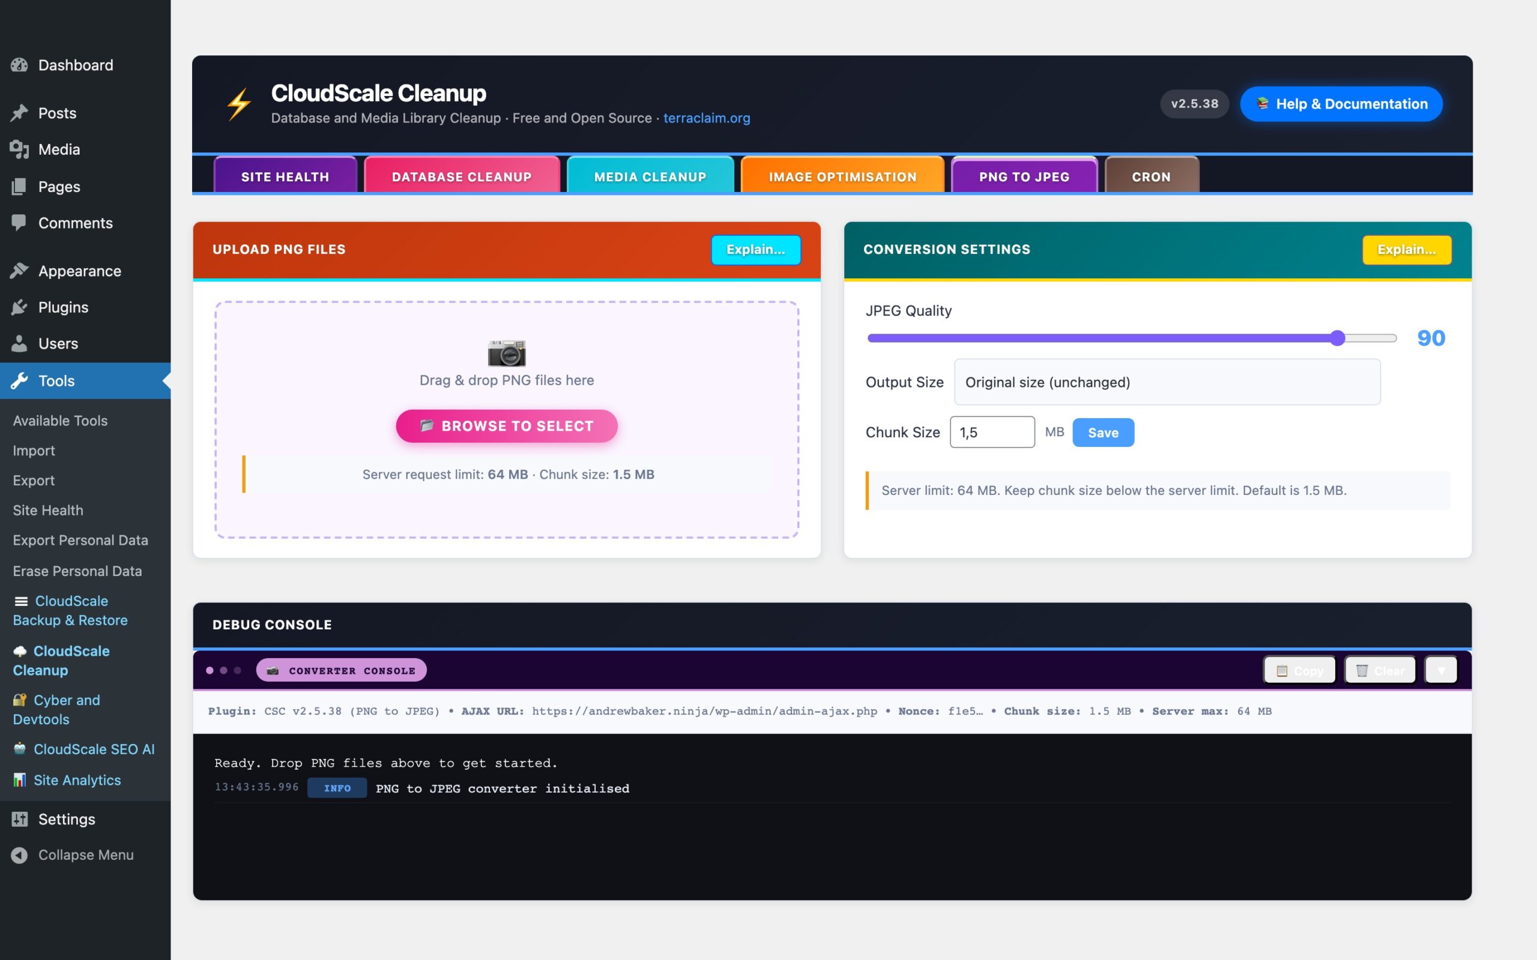1537x960 pixels.
Task: Switch to the Site Health tab
Action: coord(285,176)
